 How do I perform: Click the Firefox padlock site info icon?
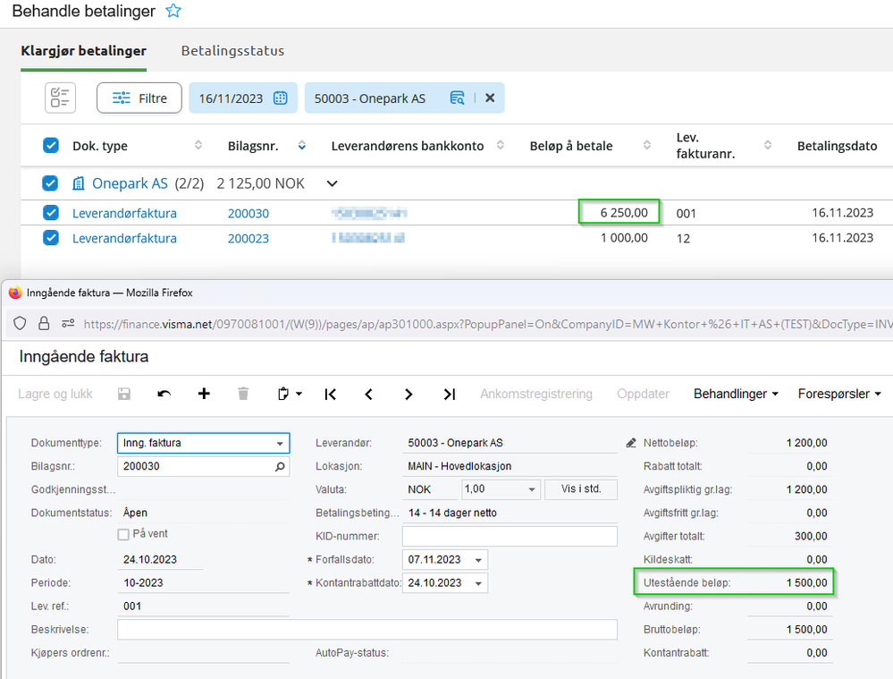pyautogui.click(x=44, y=324)
